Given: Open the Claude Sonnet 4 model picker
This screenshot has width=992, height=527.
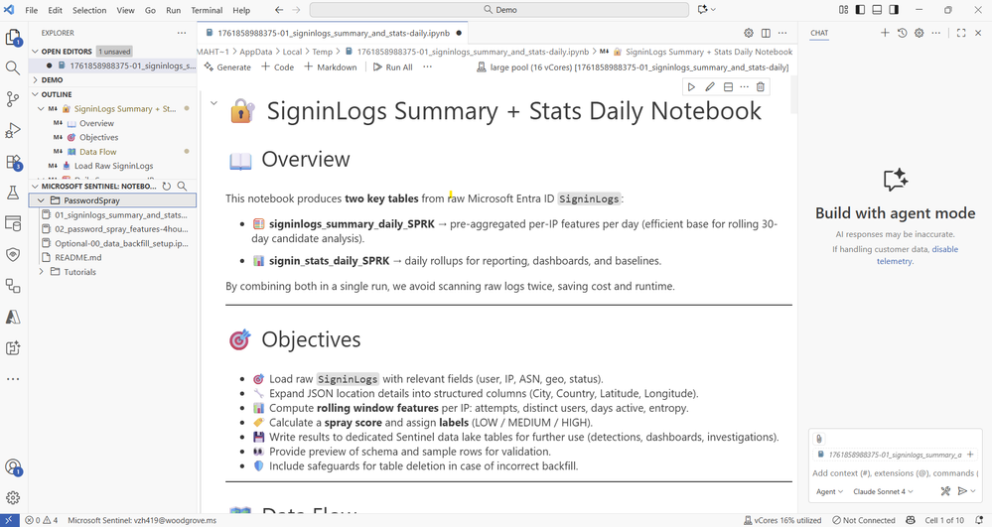Looking at the screenshot, I should 883,491.
